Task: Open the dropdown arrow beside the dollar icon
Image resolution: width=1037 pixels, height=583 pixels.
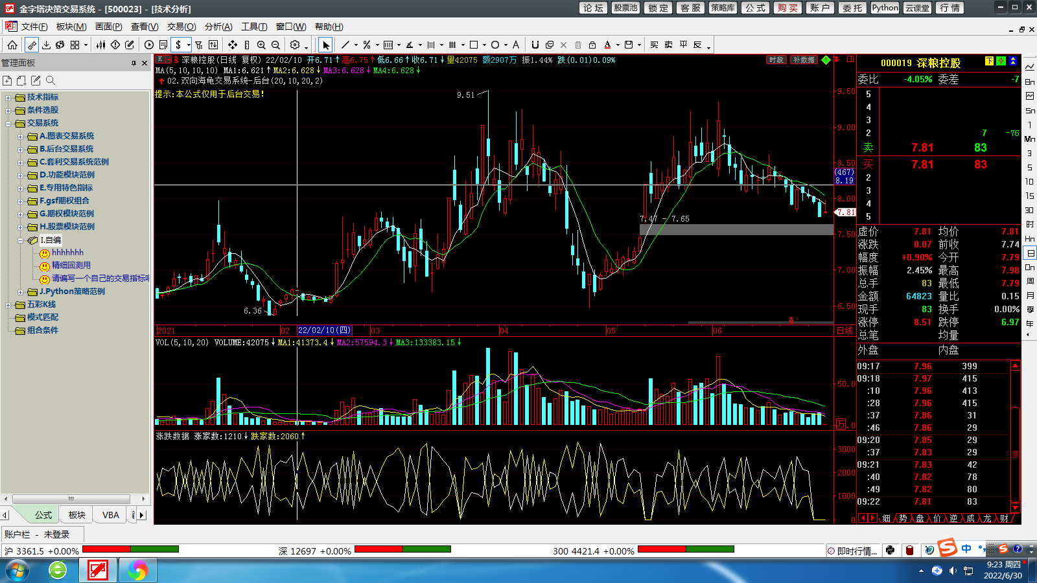Action: (x=189, y=45)
